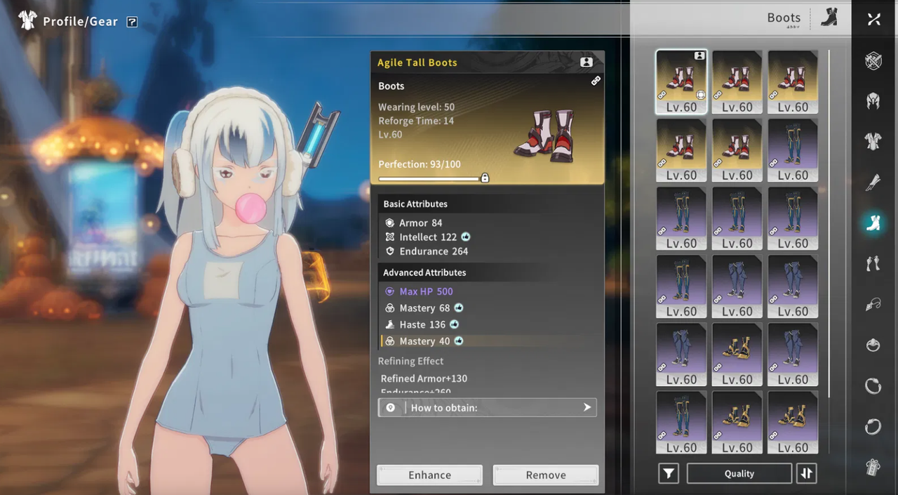
Task: Click the boot icon in the Boots header
Action: [829, 18]
